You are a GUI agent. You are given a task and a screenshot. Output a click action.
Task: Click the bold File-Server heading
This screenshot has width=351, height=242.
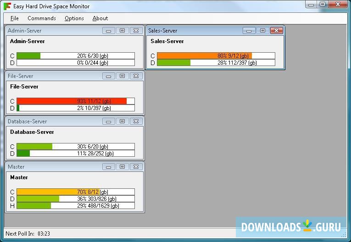(x=24, y=87)
